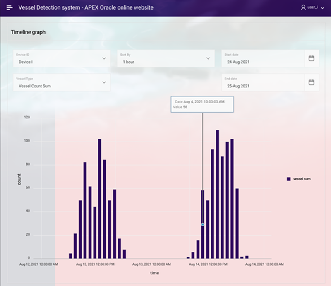
Task: Open the hamburger navigation menu
Action: (x=10, y=7)
